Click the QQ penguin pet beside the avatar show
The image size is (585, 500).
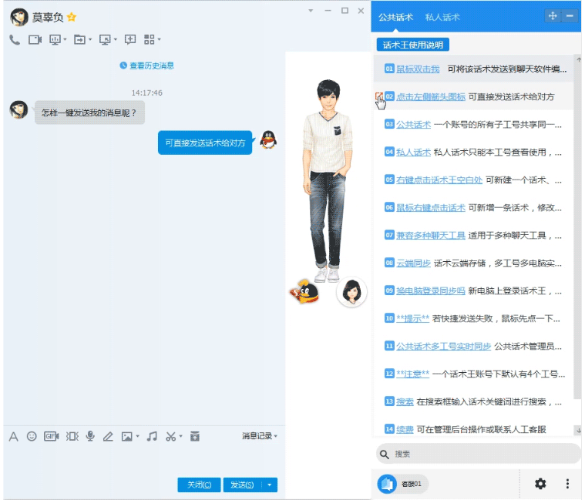click(x=304, y=291)
